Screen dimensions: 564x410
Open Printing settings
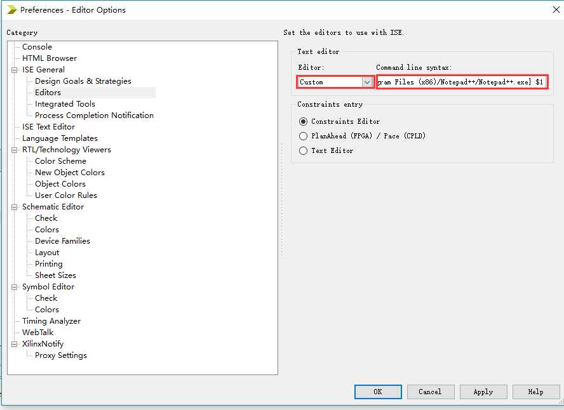click(x=49, y=264)
